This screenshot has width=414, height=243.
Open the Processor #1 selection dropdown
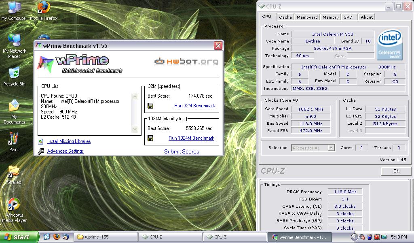coord(313,148)
